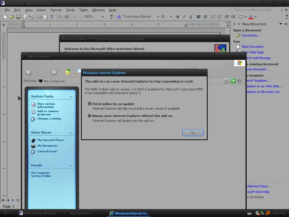Click the Documents... link in task pane

click(251, 35)
